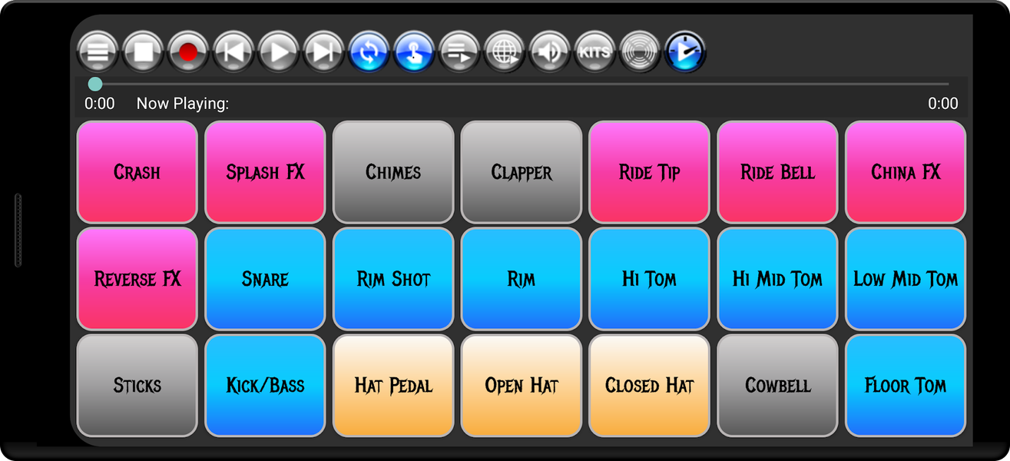Toggle the touch pad mode
1010x461 pixels.
[412, 52]
